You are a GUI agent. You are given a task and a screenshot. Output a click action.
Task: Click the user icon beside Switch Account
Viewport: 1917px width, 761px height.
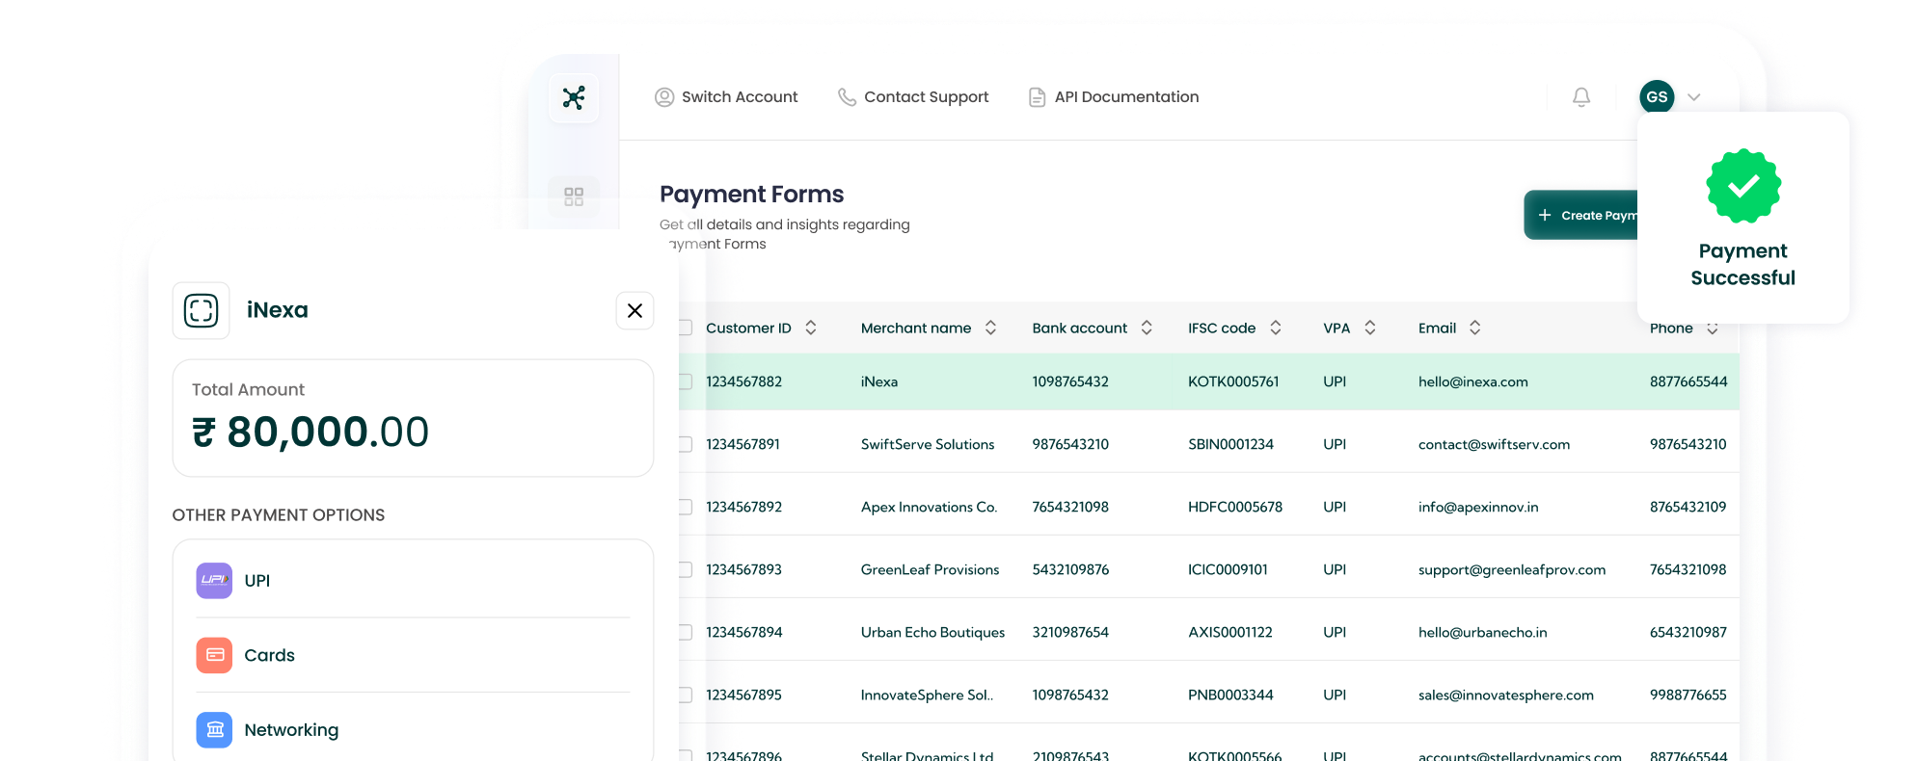pyautogui.click(x=664, y=97)
